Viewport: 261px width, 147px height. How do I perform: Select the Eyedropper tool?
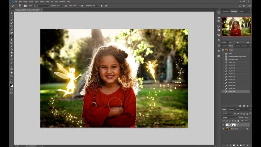[x=11, y=30]
